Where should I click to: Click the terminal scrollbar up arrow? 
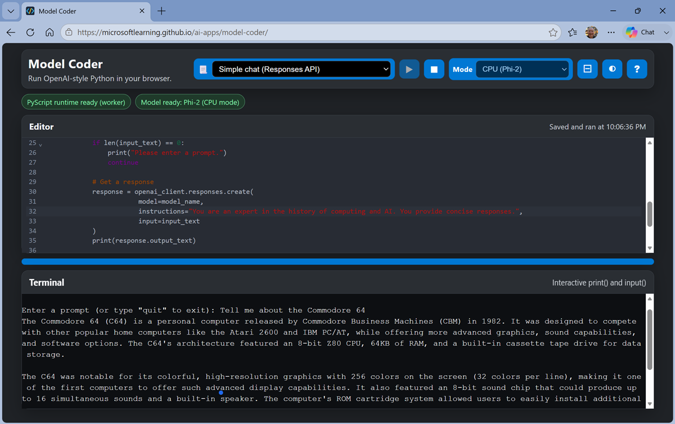pyautogui.click(x=650, y=299)
